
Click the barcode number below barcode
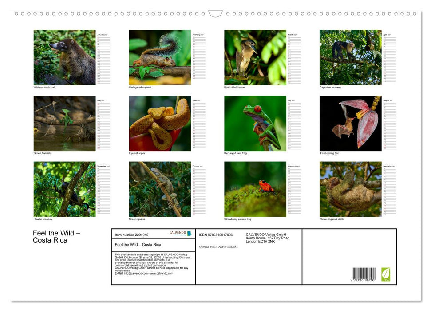[x=363, y=280]
